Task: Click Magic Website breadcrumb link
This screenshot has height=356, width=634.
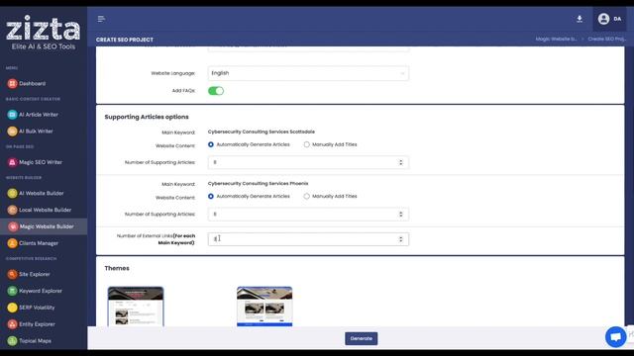Action: point(556,40)
